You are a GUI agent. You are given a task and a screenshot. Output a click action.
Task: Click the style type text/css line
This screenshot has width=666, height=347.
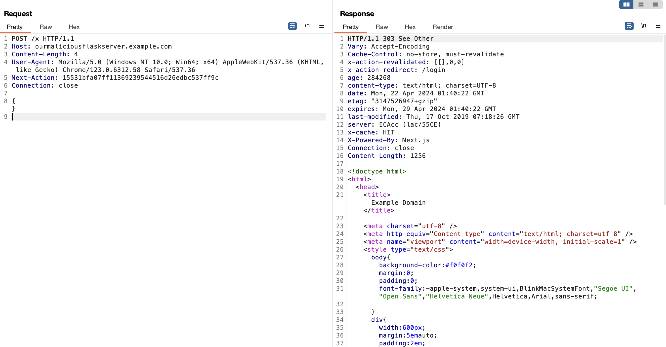tap(408, 249)
